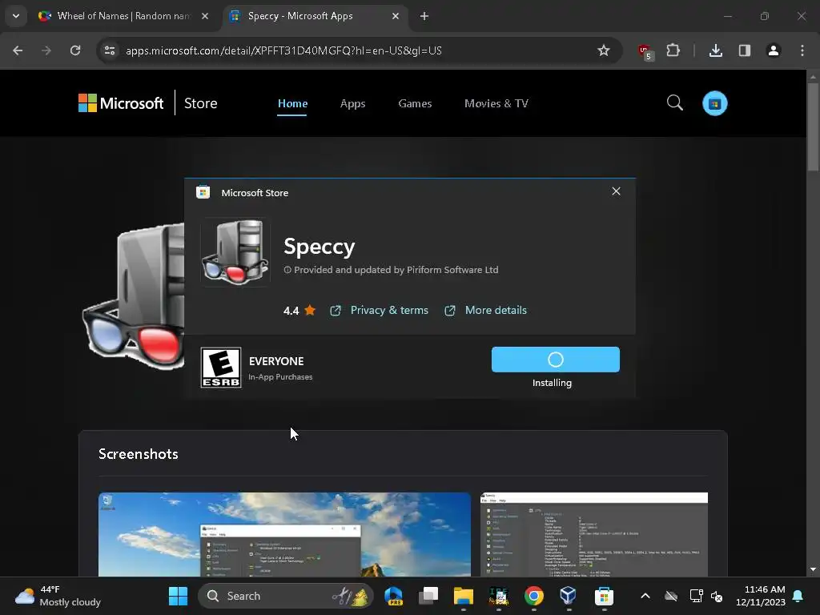Image resolution: width=820 pixels, height=615 pixels.
Task: Open Google Chrome on taskbar
Action: click(533, 596)
